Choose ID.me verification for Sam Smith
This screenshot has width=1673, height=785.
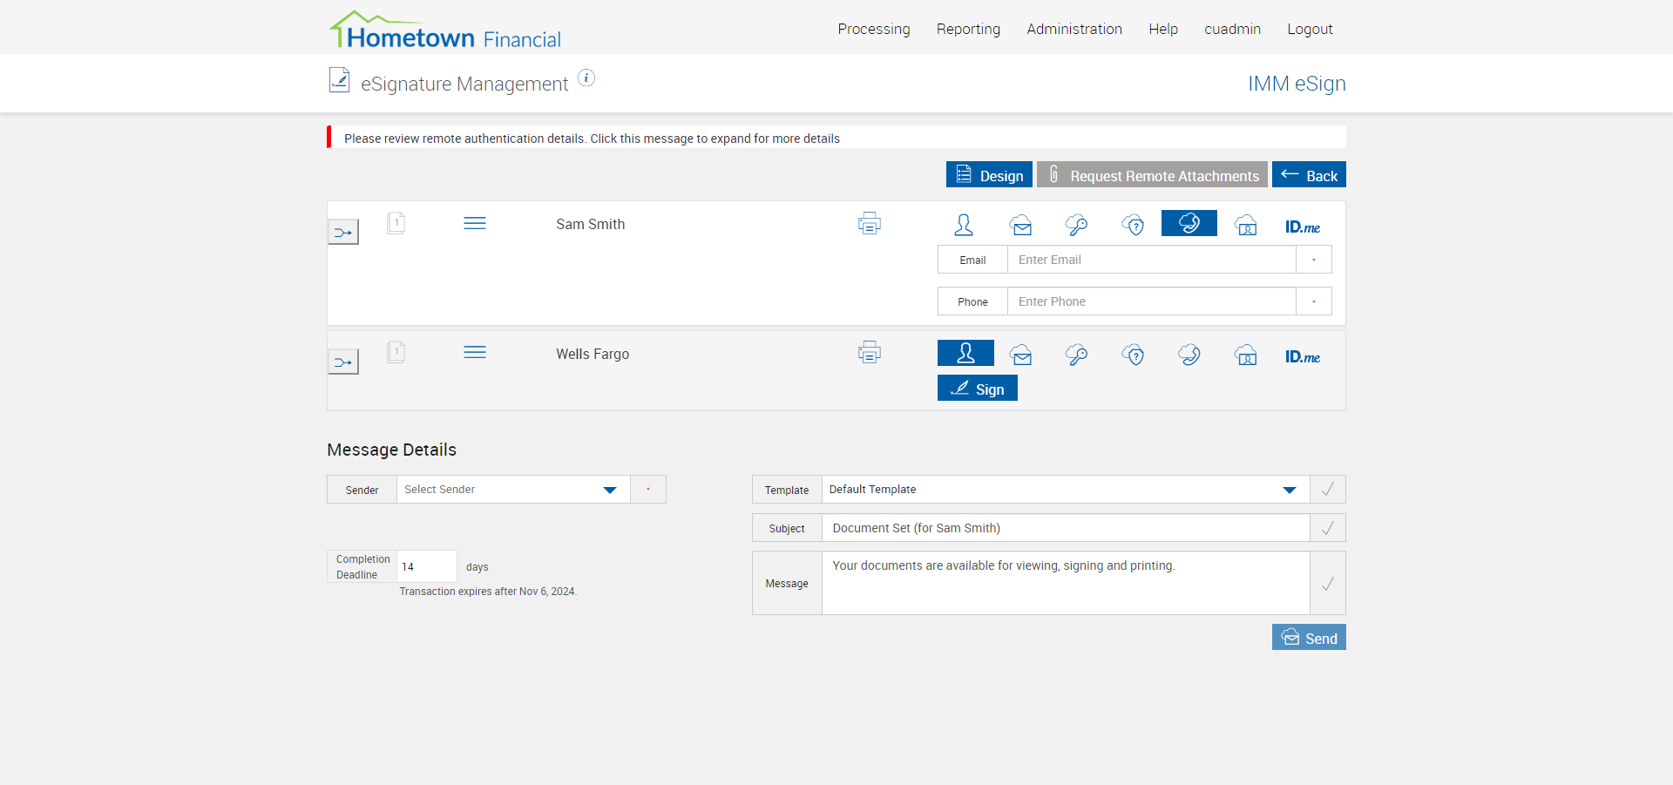tap(1303, 227)
